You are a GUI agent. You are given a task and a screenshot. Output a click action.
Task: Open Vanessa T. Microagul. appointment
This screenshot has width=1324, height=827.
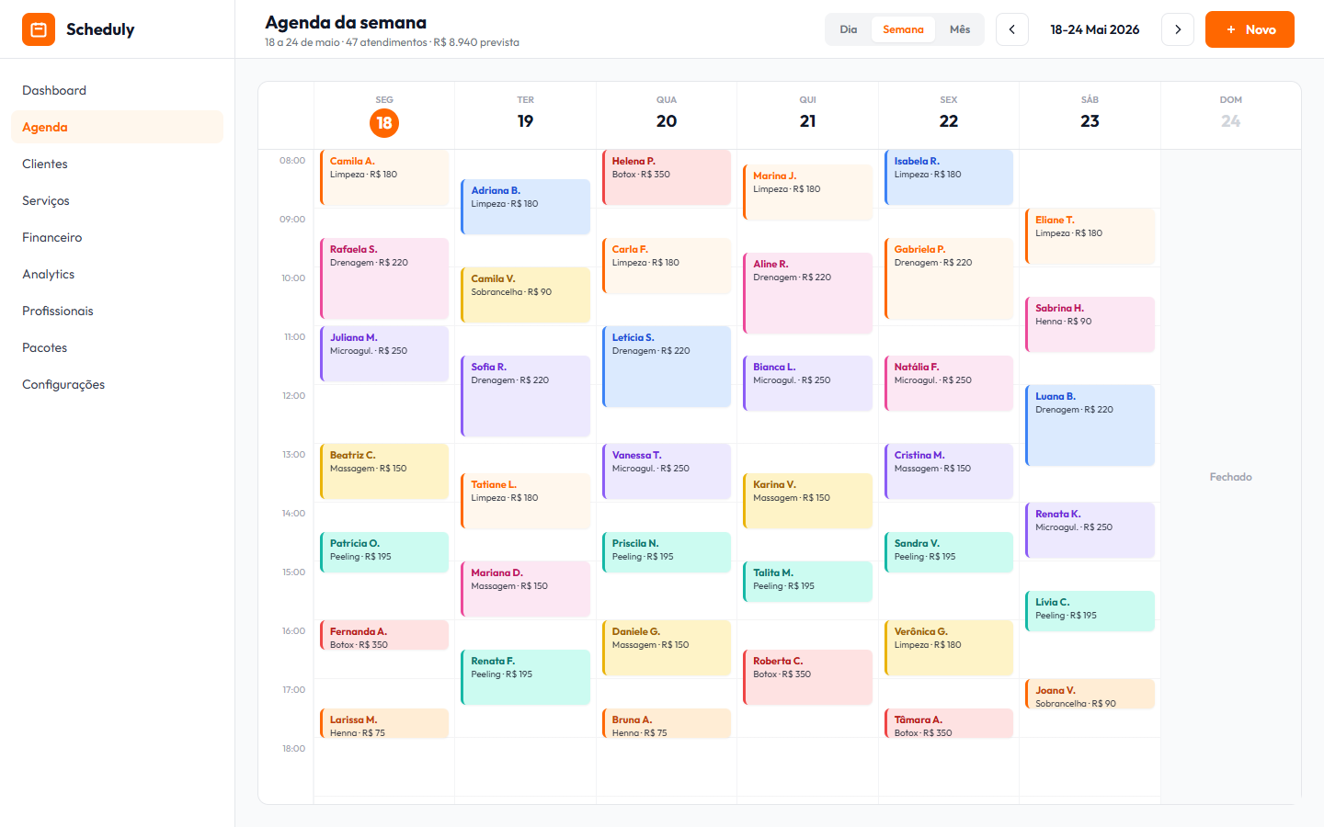click(667, 471)
